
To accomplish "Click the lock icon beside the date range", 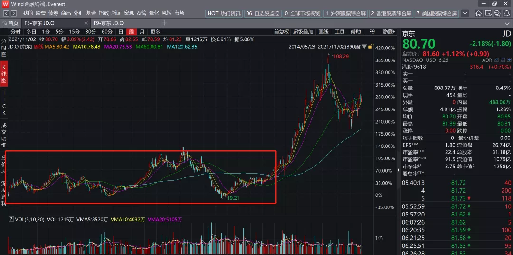I will click(x=370, y=47).
